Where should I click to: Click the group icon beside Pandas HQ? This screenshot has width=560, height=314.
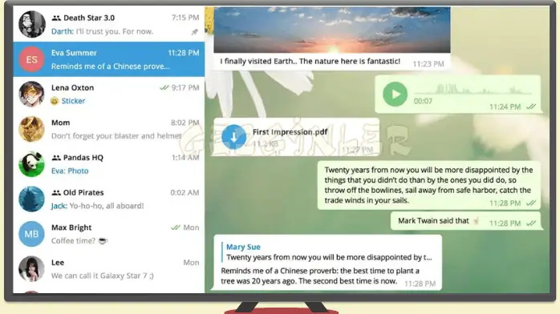pyautogui.click(x=56, y=158)
